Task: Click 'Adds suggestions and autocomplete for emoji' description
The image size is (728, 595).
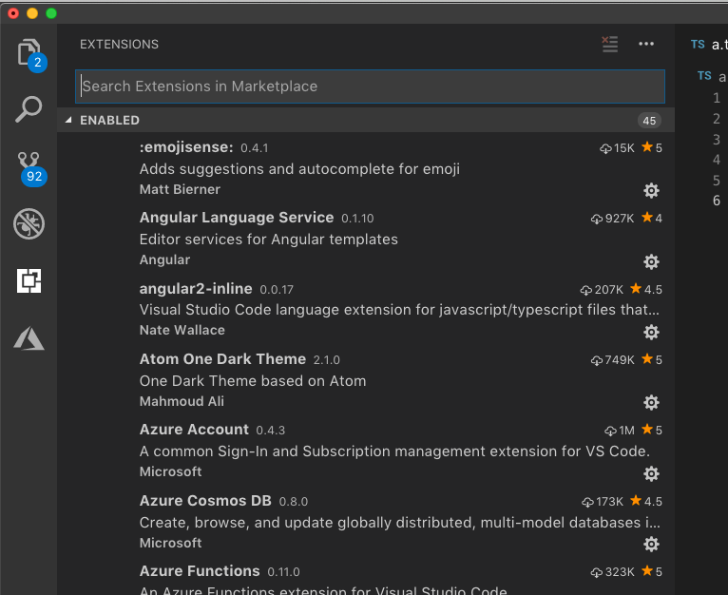Action: [299, 169]
